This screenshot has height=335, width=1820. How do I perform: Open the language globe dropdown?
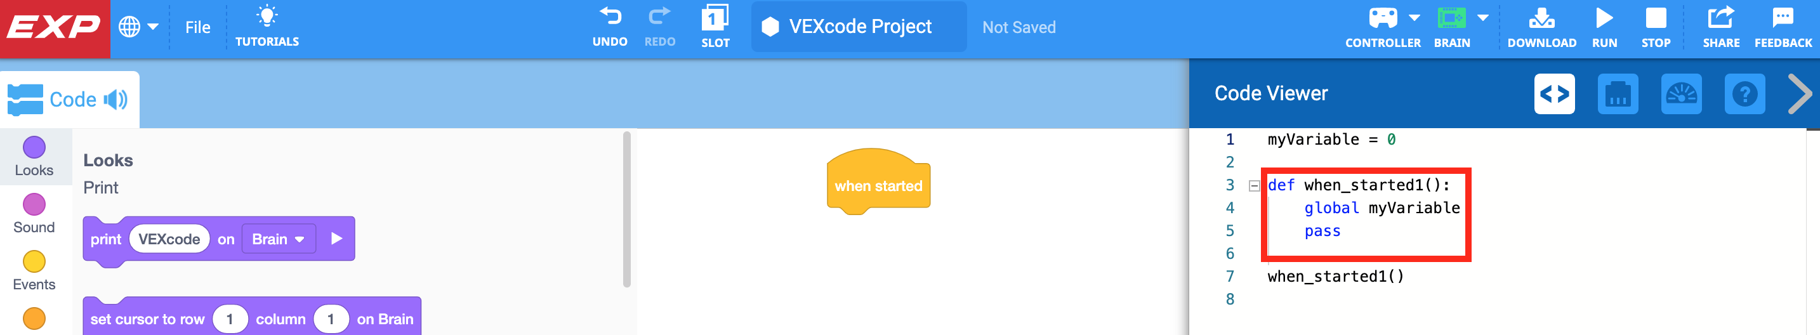point(138,27)
